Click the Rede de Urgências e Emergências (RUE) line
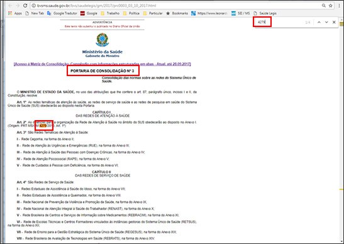 click(x=74, y=145)
